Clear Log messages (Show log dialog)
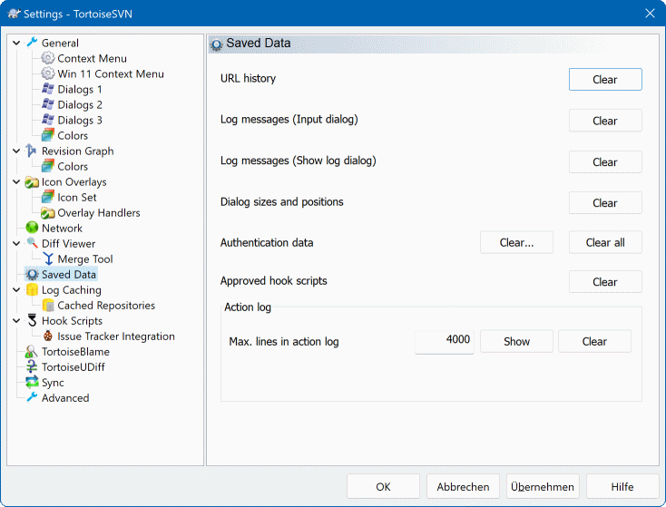 [x=605, y=161]
